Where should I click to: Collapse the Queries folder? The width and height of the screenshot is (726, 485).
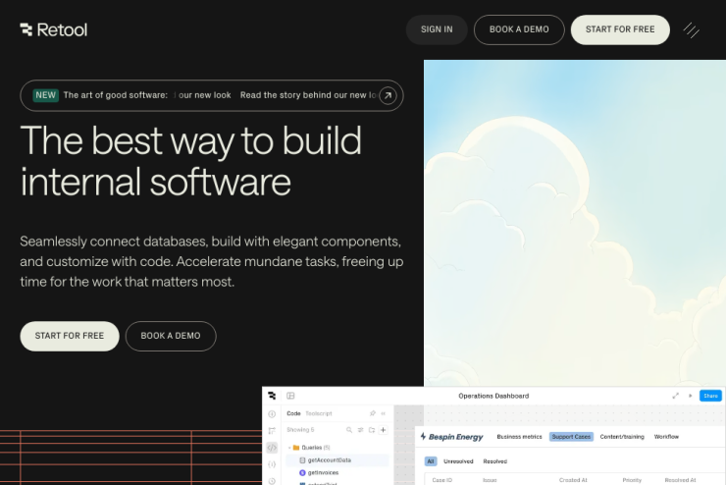click(289, 448)
